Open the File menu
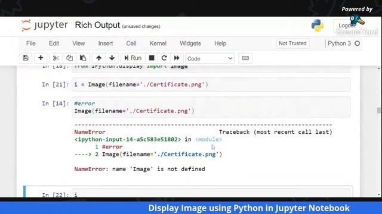This screenshot has width=382, height=214. [31, 43]
